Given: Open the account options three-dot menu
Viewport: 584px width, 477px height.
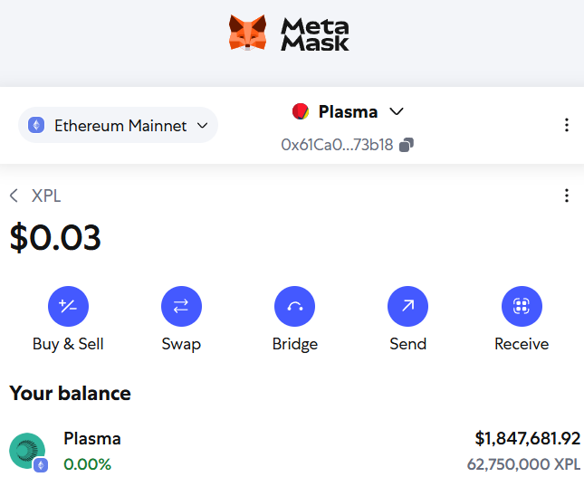Looking at the screenshot, I should 567,125.
